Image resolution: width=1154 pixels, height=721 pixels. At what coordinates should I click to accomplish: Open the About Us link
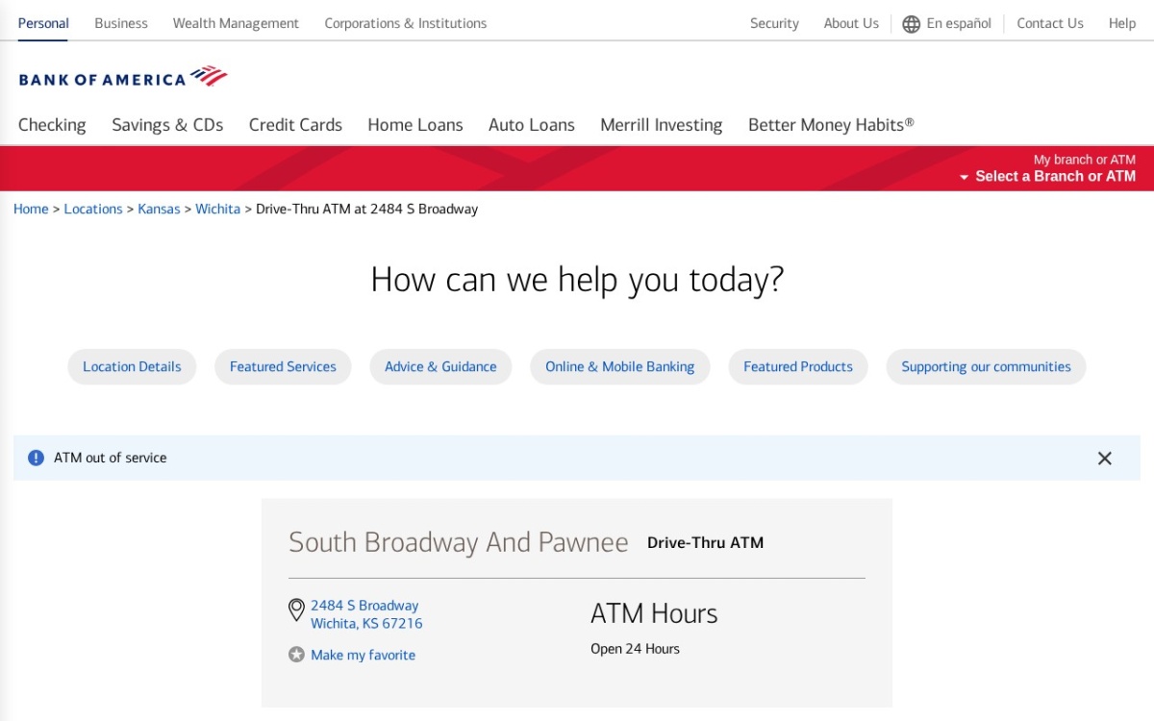pyautogui.click(x=851, y=23)
